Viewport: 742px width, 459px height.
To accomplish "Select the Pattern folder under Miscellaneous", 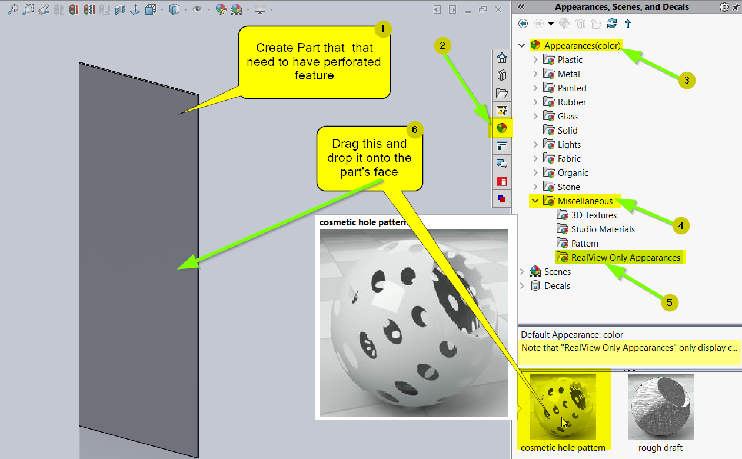I will (584, 244).
